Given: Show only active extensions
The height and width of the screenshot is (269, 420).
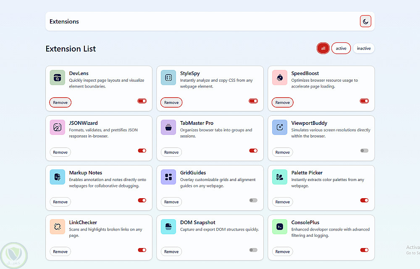Looking at the screenshot, I should (x=341, y=49).
